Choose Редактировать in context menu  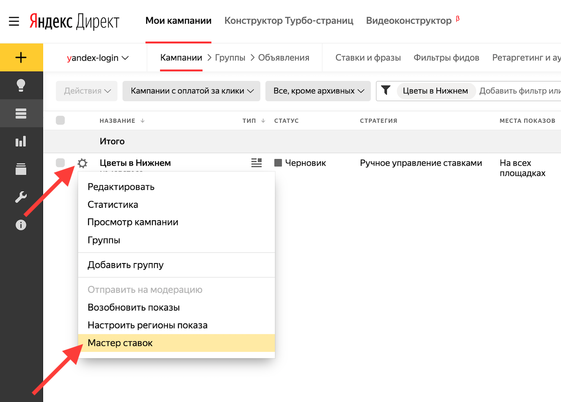click(x=176, y=187)
